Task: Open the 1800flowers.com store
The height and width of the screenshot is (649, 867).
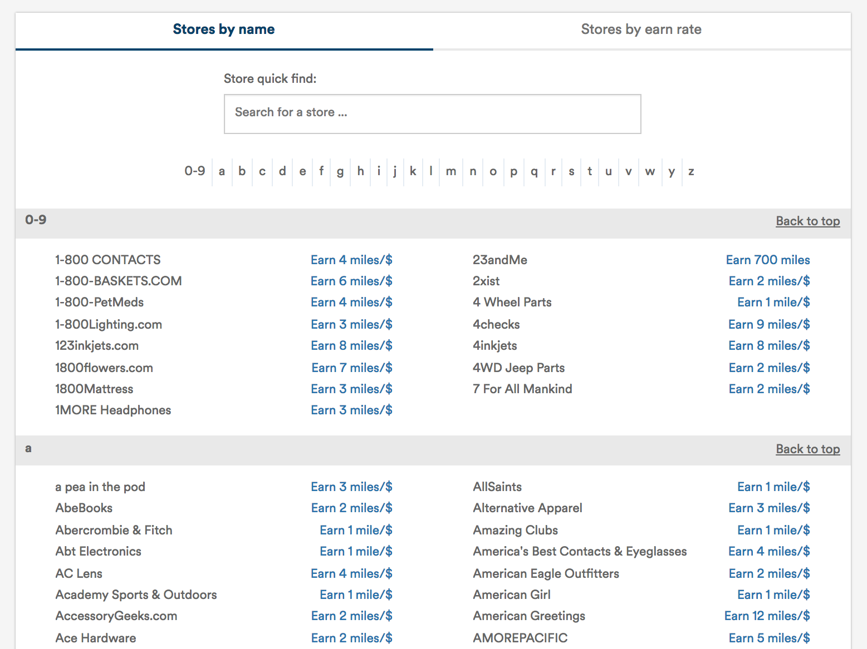Action: [104, 368]
